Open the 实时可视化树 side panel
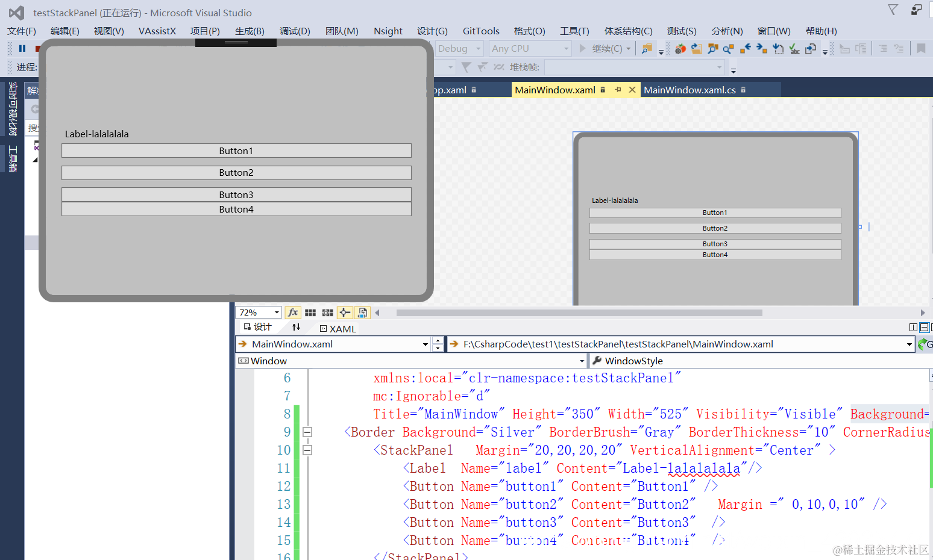Image resolution: width=933 pixels, height=560 pixels. (12, 110)
